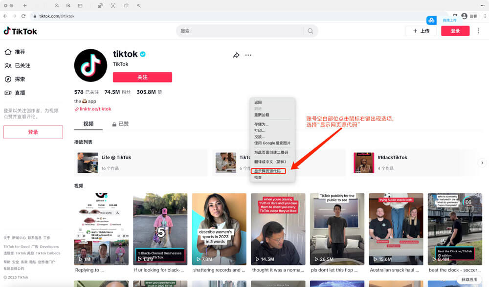Click the red 关注 follow button
This screenshot has width=489, height=287.
[142, 77]
